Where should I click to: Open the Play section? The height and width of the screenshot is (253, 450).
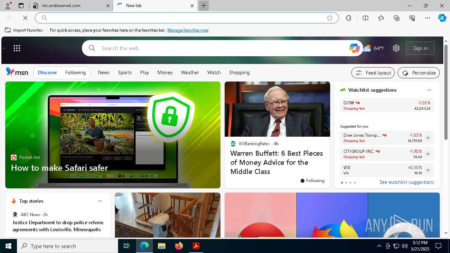(144, 72)
